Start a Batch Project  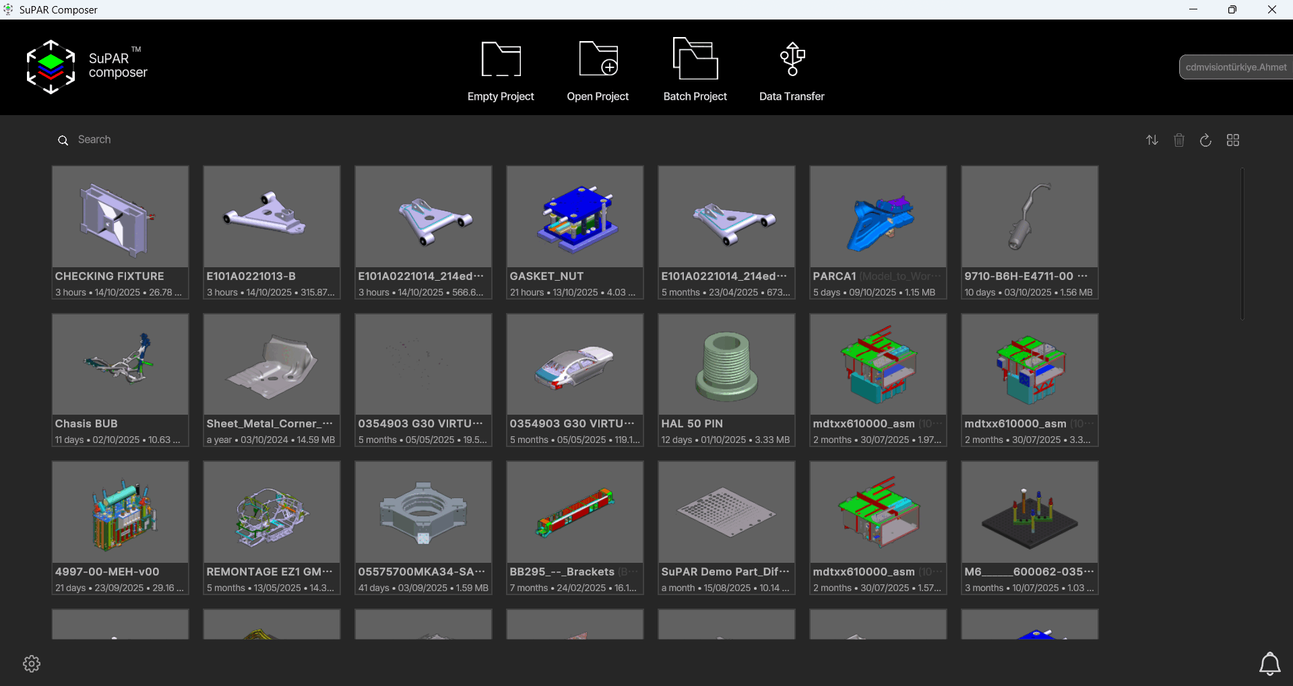[x=695, y=71]
